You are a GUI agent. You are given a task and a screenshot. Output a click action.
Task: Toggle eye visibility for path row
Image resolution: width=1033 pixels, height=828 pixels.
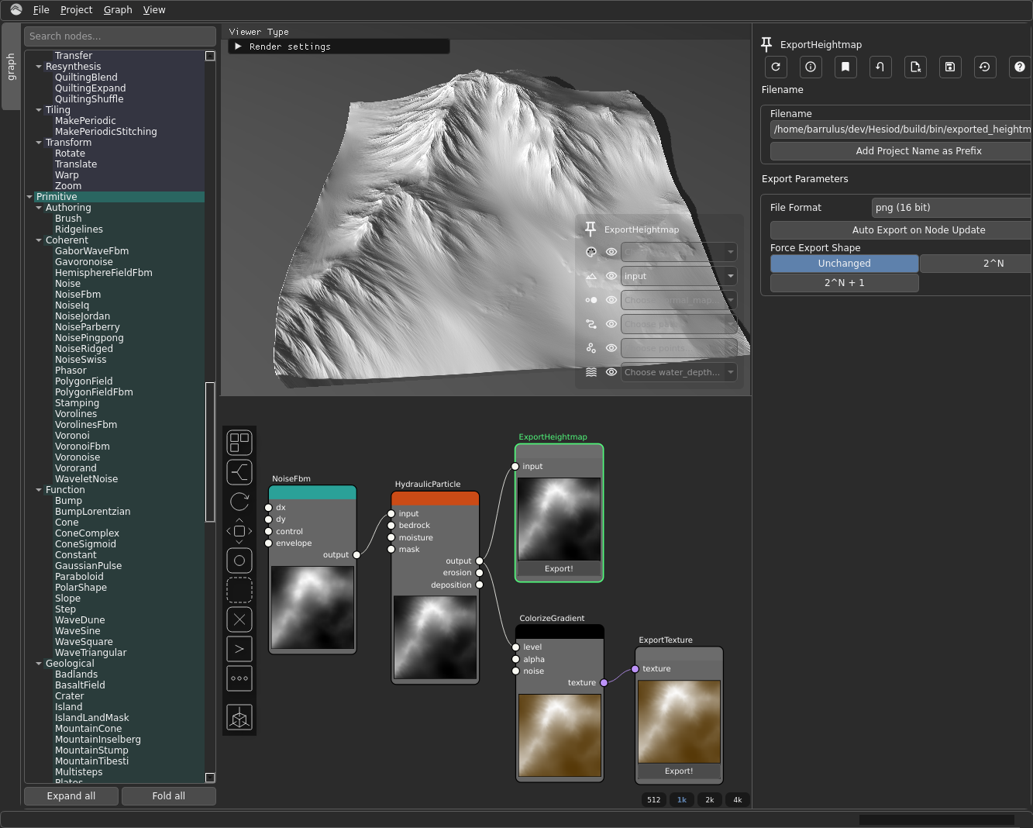coord(611,324)
